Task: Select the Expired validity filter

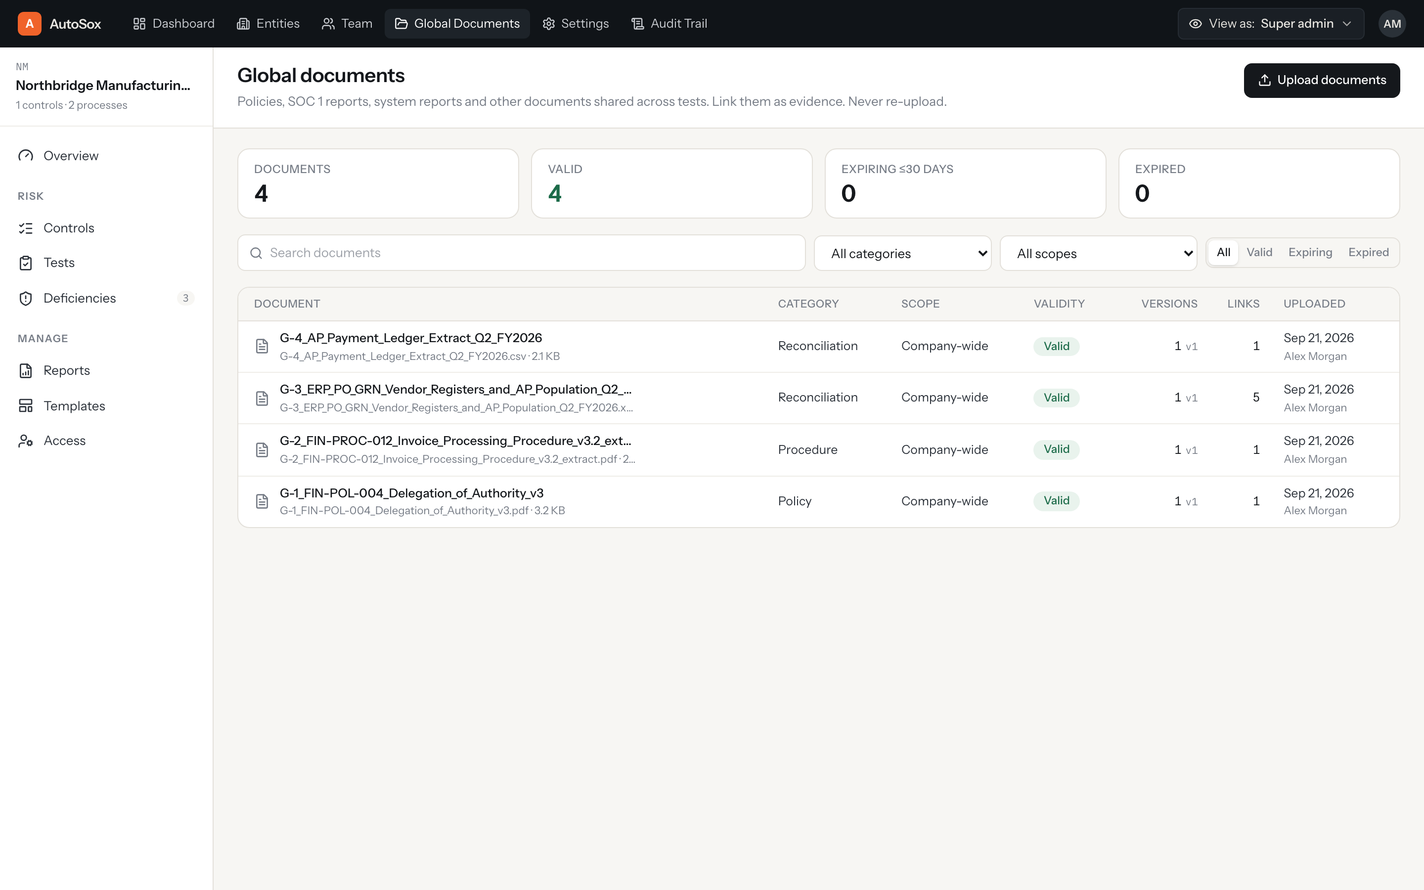Action: point(1368,253)
